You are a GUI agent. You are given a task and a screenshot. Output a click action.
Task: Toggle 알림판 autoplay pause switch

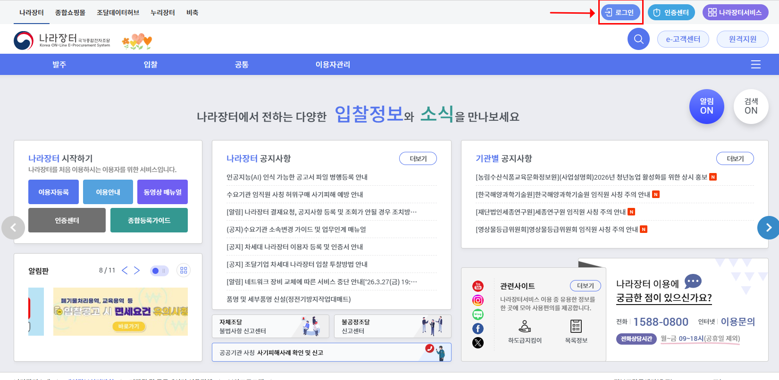coord(159,271)
